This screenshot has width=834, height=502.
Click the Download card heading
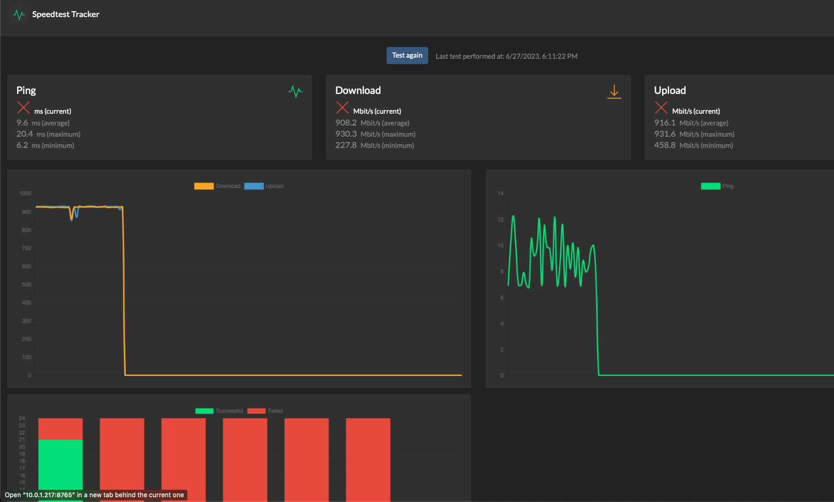click(x=358, y=90)
